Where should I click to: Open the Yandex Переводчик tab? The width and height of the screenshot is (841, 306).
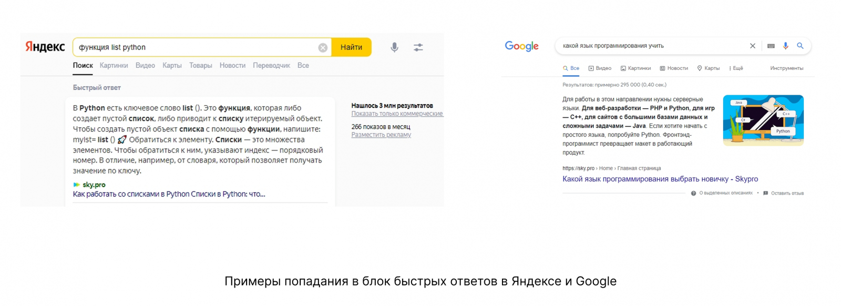click(271, 66)
